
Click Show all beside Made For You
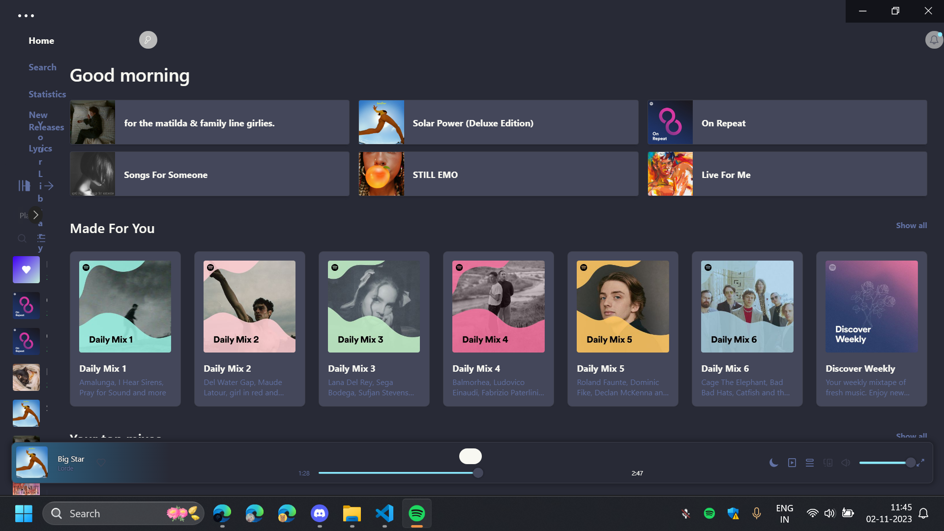911,225
